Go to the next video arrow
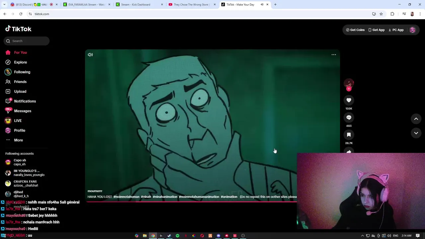425x239 pixels. click(x=416, y=133)
